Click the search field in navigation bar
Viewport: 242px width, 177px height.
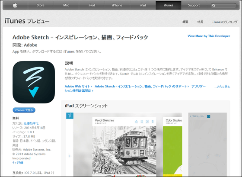pos(223,6)
